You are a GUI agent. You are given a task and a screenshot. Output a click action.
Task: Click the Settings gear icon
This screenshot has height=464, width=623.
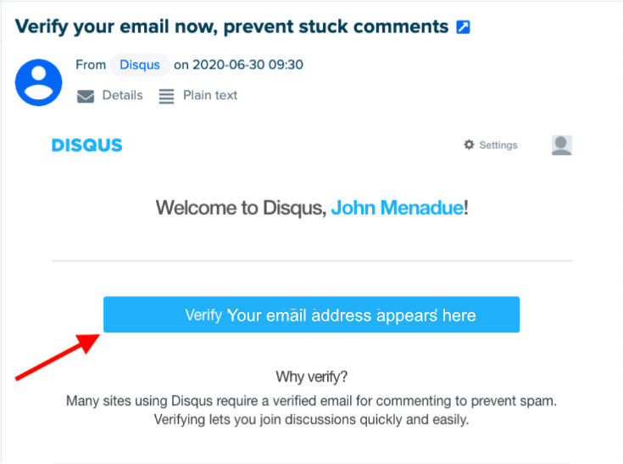469,145
